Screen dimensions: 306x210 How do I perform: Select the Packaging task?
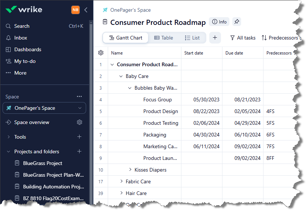[155, 135]
